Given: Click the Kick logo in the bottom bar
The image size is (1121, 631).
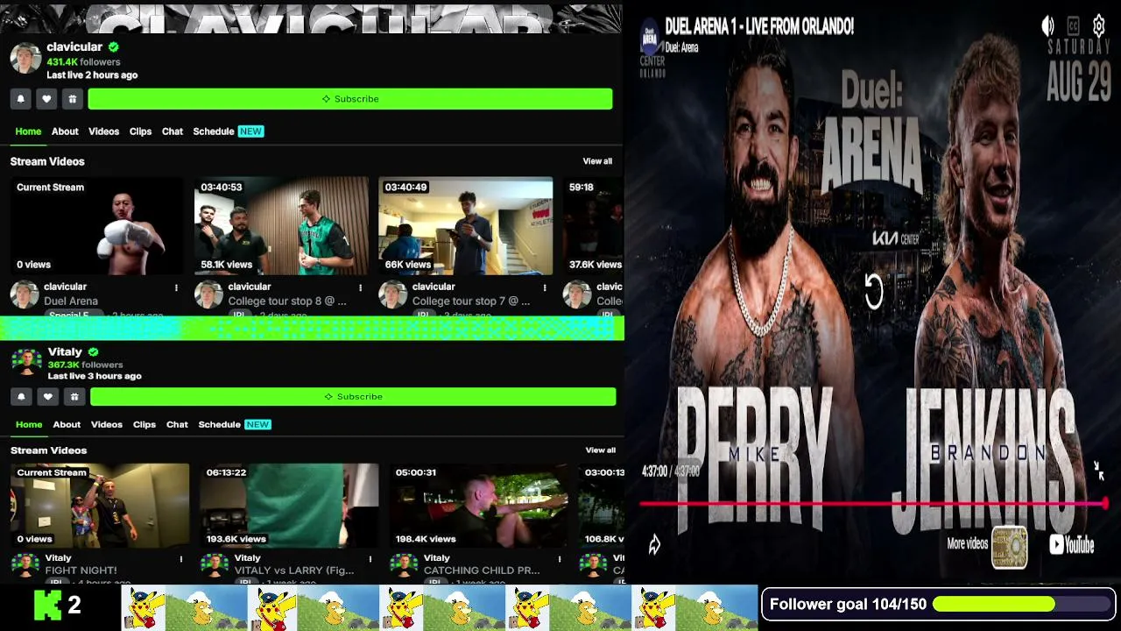Looking at the screenshot, I should (x=49, y=605).
